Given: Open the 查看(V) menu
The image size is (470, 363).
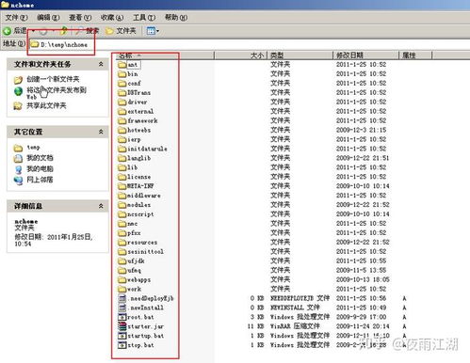Looking at the screenshot, I should 80,18.
